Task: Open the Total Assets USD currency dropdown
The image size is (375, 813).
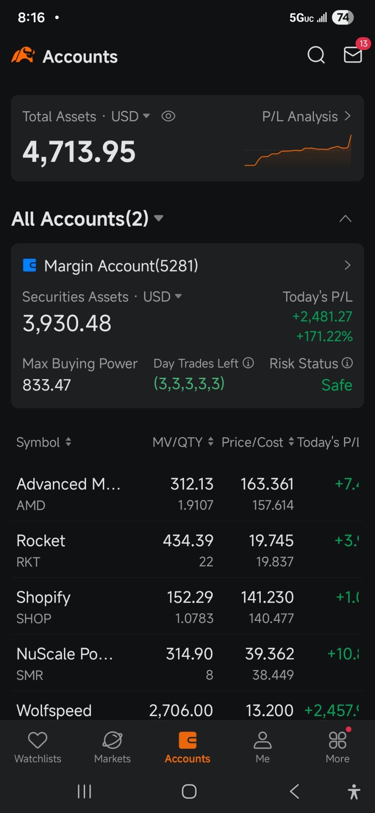Action: click(x=131, y=116)
